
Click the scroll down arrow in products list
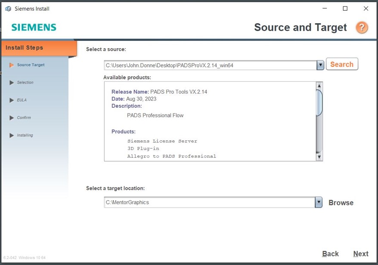pyautogui.click(x=319, y=157)
